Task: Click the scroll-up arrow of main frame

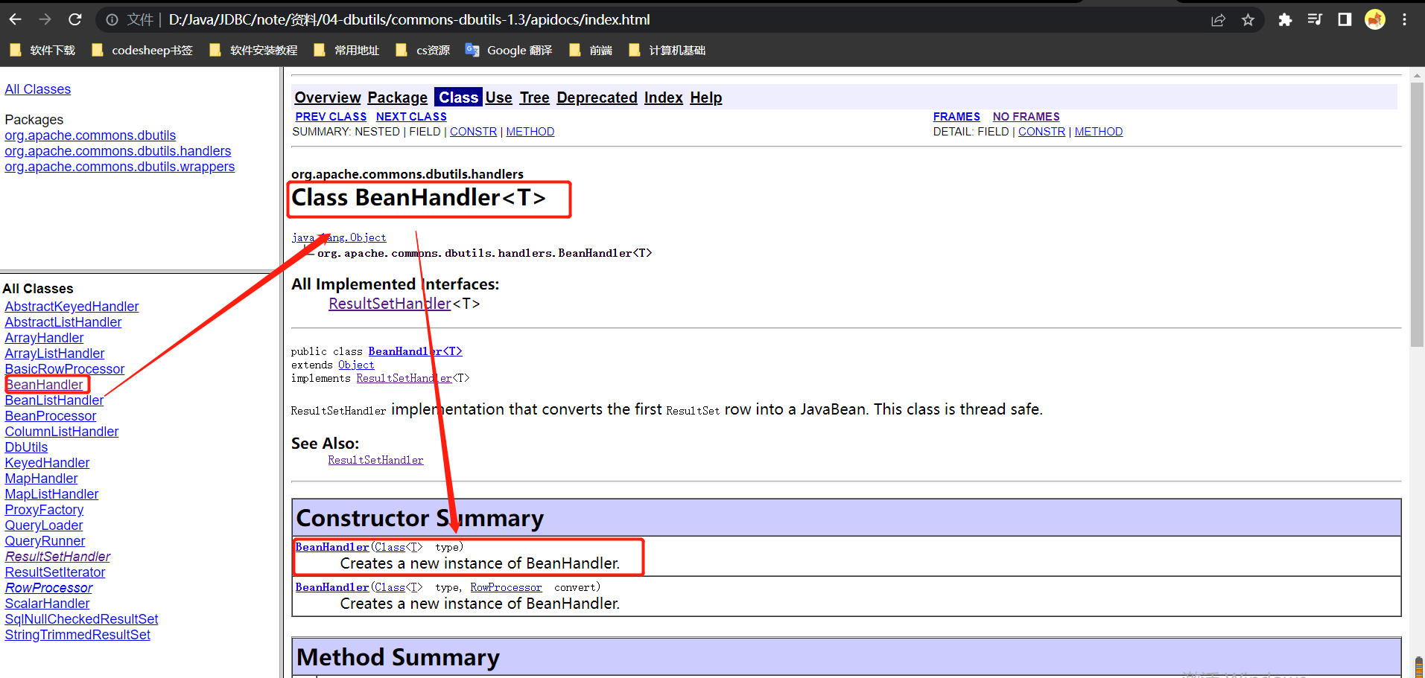Action: click(x=1417, y=74)
